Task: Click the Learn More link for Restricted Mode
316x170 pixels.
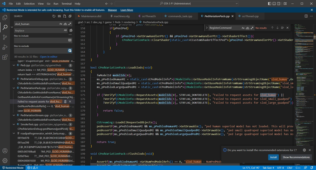Action: pyautogui.click(x=126, y=10)
